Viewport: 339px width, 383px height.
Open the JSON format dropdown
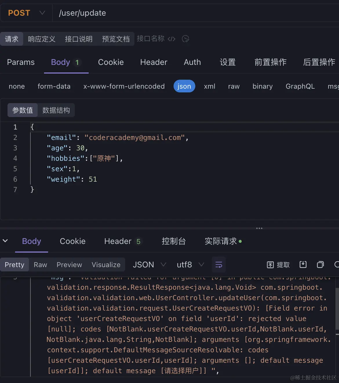tap(149, 265)
